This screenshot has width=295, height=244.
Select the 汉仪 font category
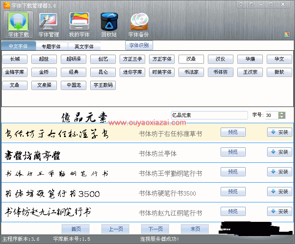221,59
